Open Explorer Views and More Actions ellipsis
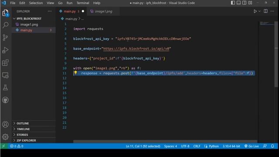Viewport: 279px width, 157px height. [50, 11]
